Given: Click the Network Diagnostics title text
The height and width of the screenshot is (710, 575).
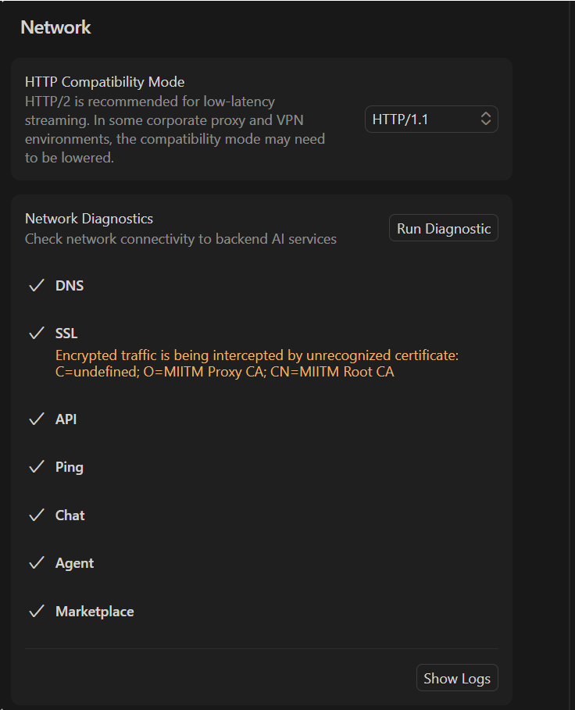Looking at the screenshot, I should [89, 219].
